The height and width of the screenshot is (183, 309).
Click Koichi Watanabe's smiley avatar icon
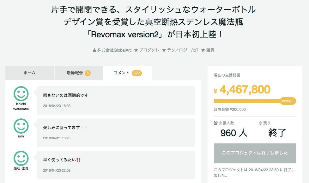(x=21, y=94)
